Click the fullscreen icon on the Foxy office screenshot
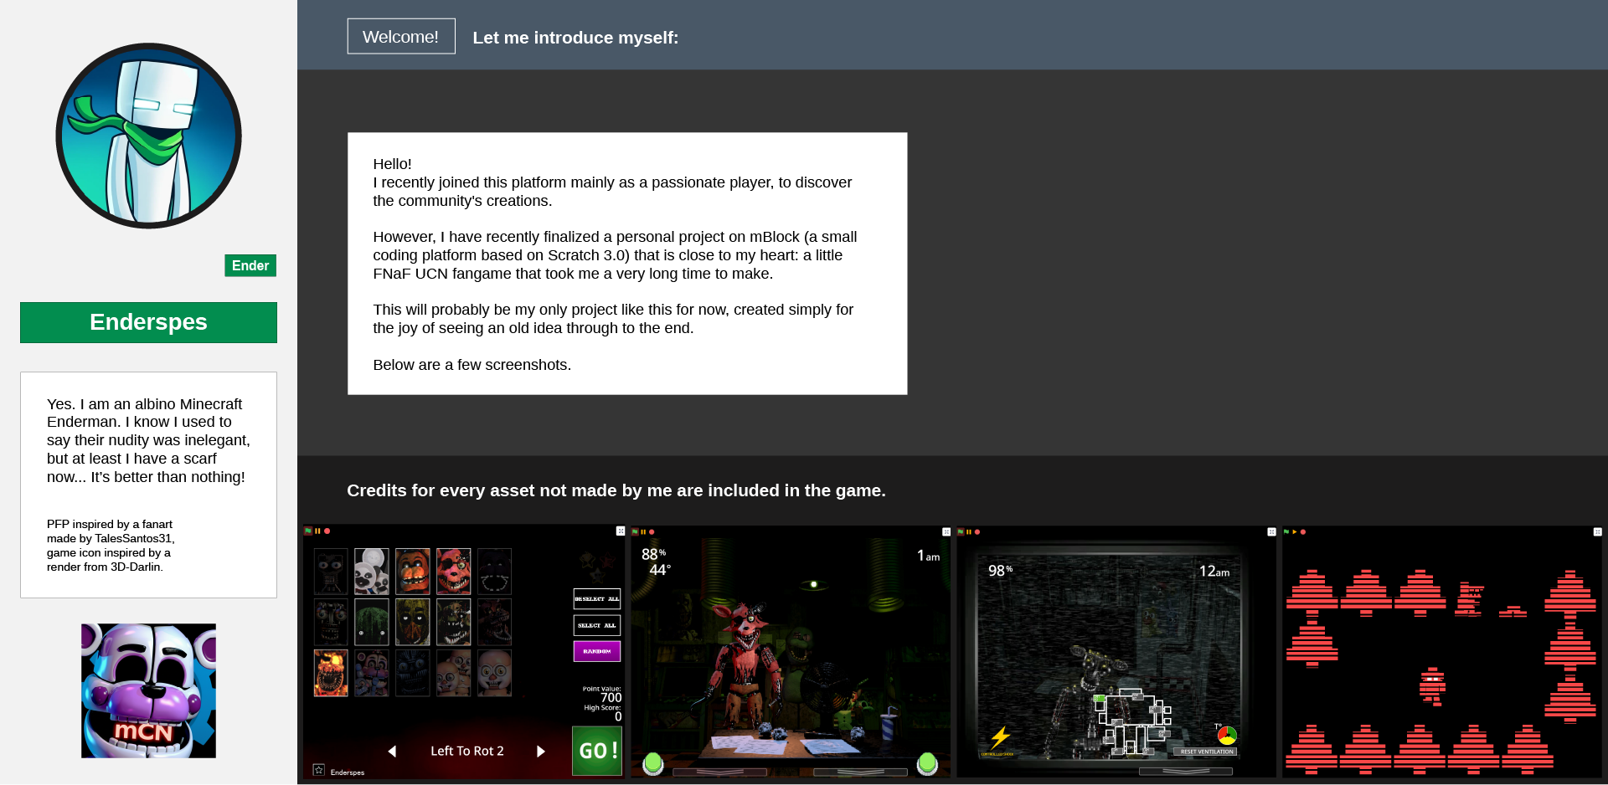The height and width of the screenshot is (785, 1608). (x=946, y=532)
